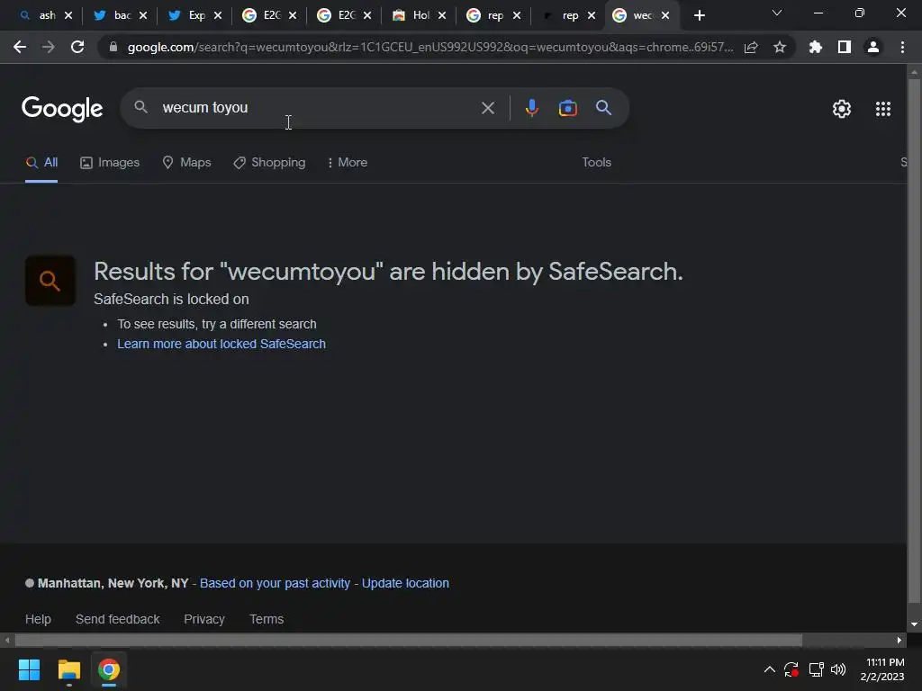The image size is (922, 691).
Task: Open the Chrome three-dot menu
Action: [x=902, y=47]
